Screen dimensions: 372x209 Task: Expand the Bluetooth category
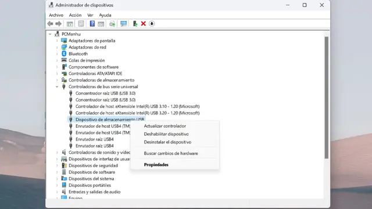(x=57, y=54)
